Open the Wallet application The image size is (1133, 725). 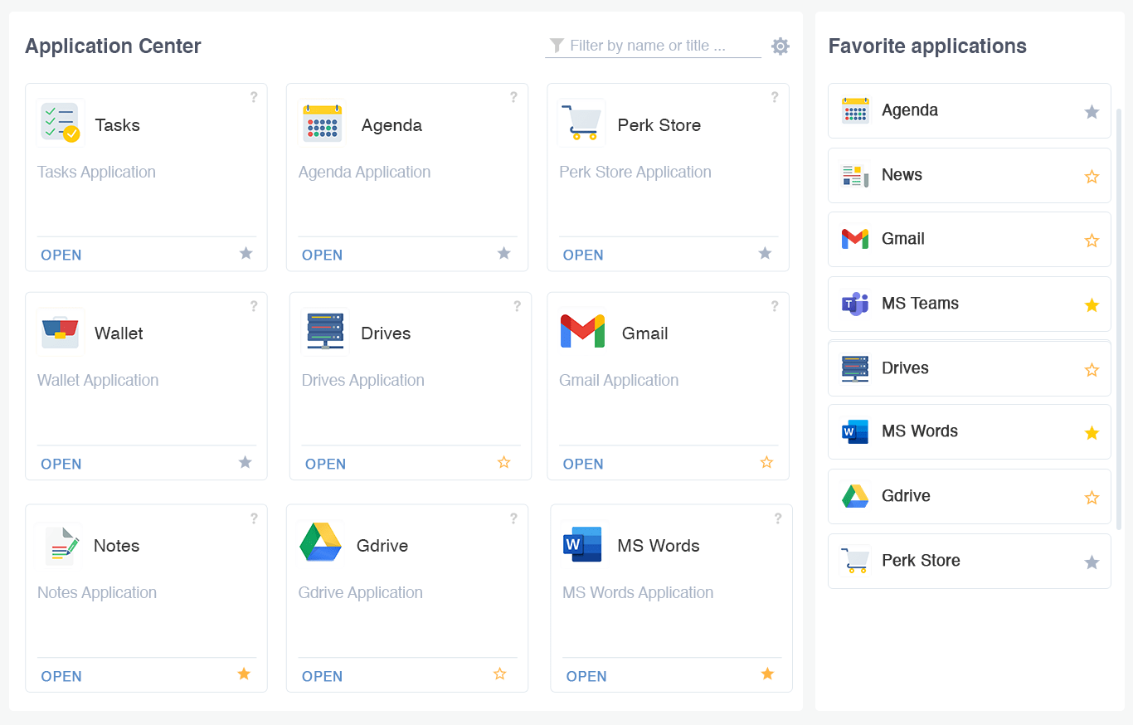pos(61,464)
